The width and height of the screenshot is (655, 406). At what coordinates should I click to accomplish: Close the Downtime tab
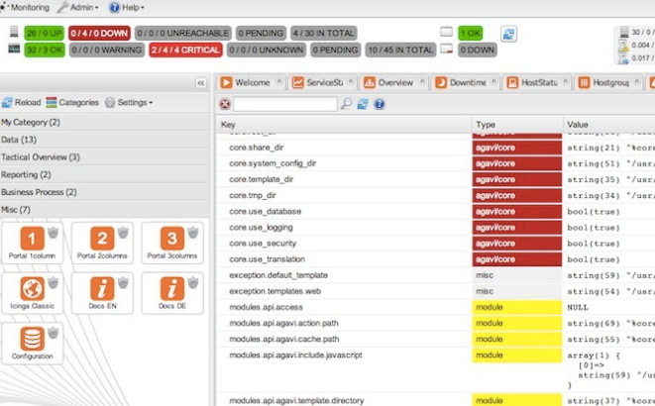(x=493, y=81)
